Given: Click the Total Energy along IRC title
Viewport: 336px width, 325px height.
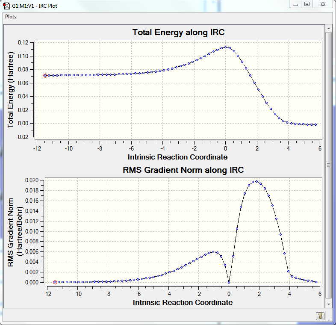Looking at the screenshot, I should point(179,32).
